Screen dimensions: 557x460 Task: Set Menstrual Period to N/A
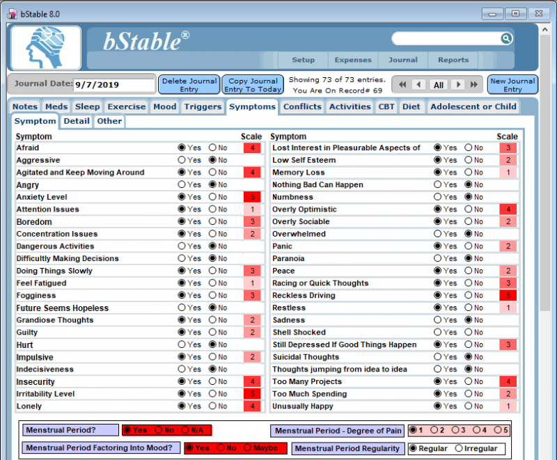185,430
